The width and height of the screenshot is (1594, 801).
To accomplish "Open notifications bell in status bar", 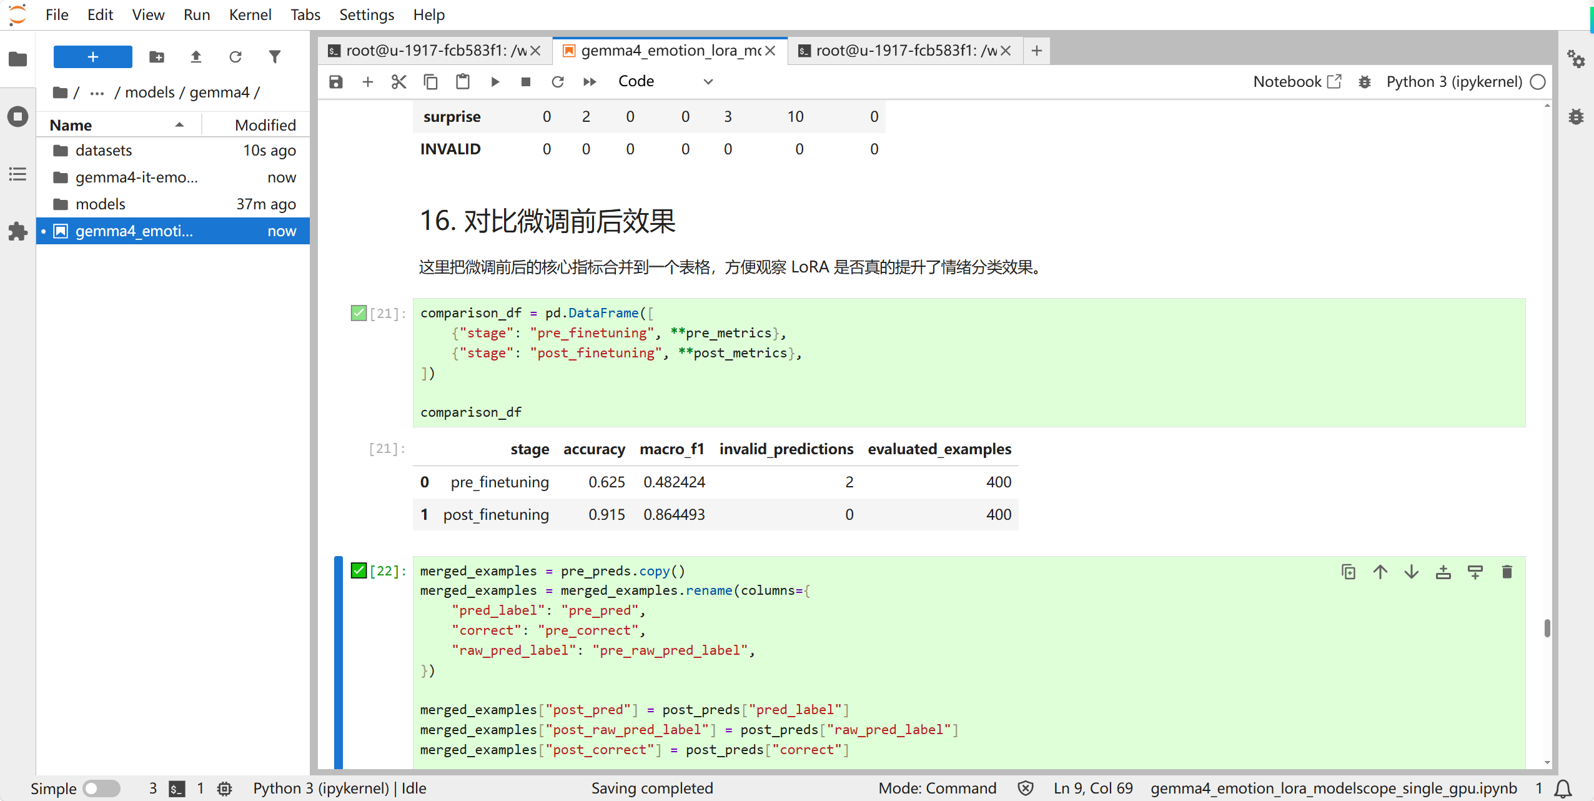I will point(1563,789).
